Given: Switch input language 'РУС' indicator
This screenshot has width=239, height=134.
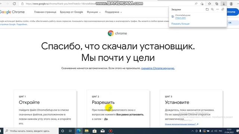Looking at the screenshot, I should coord(220,131).
